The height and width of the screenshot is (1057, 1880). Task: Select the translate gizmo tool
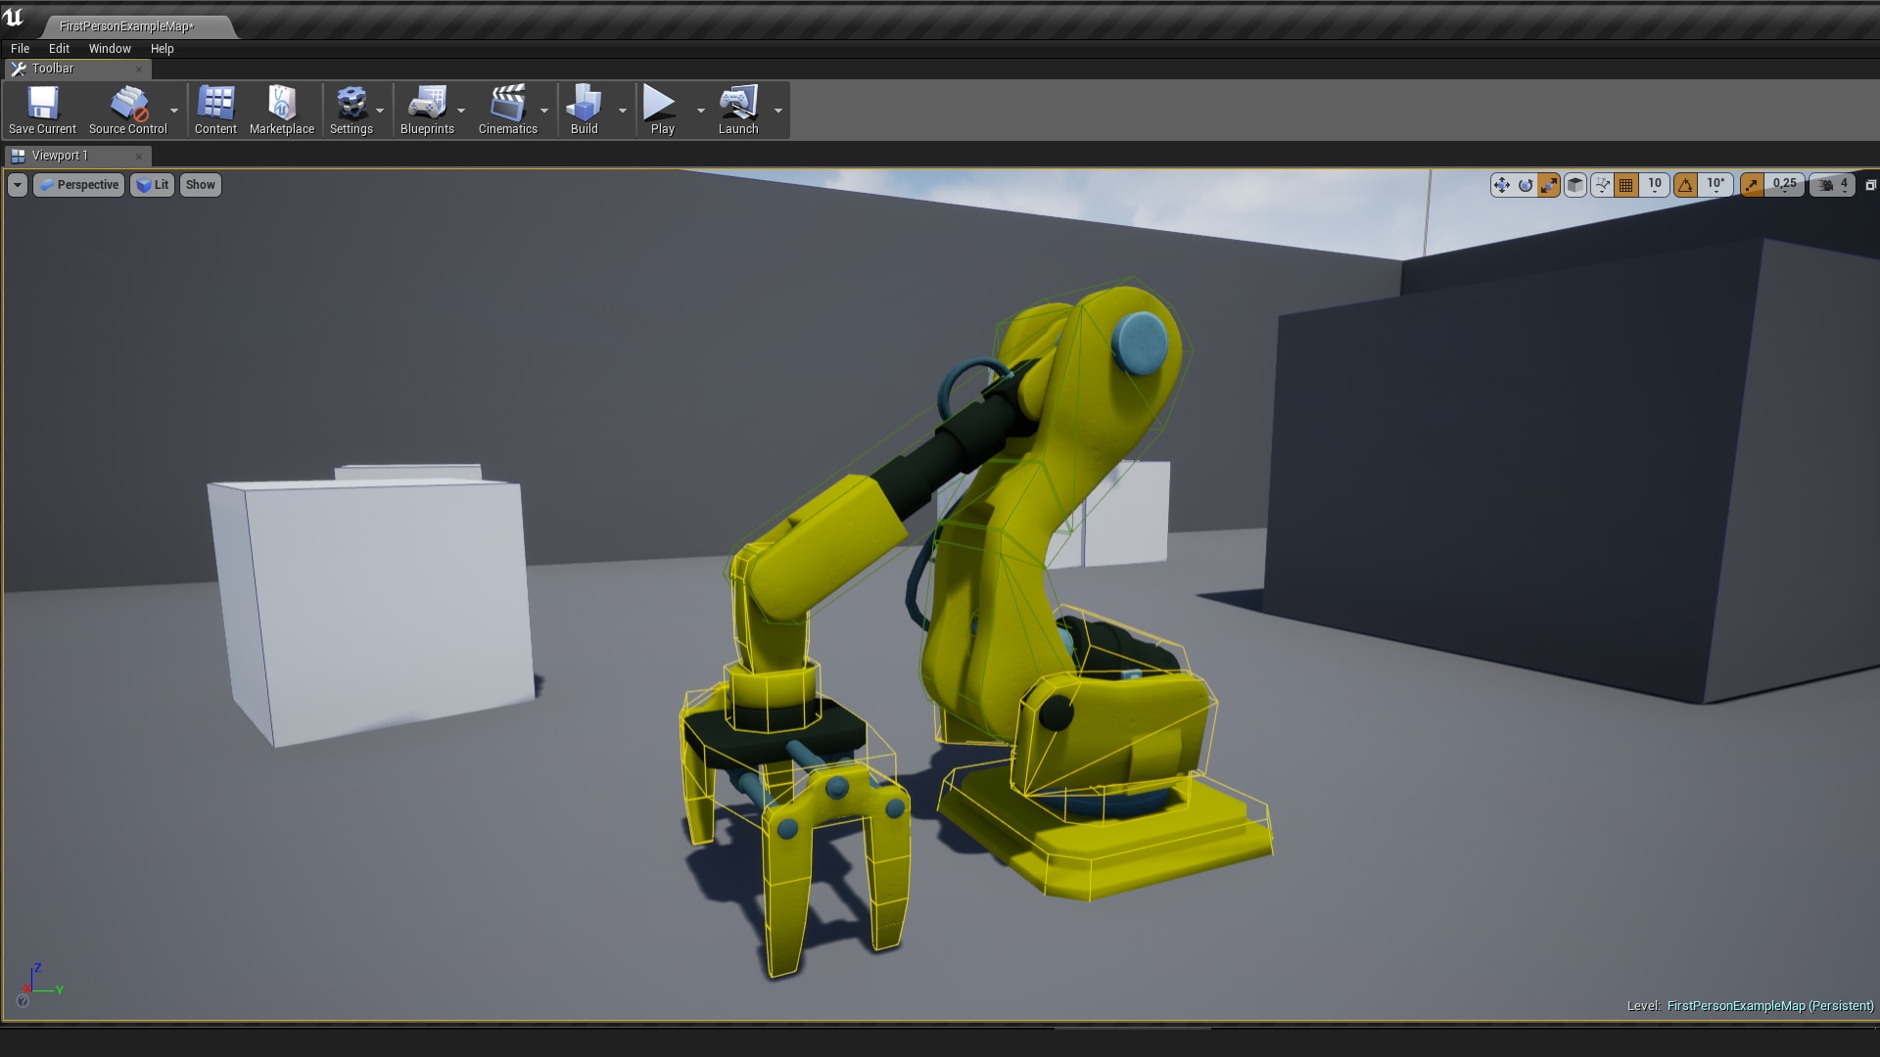[x=1501, y=185]
